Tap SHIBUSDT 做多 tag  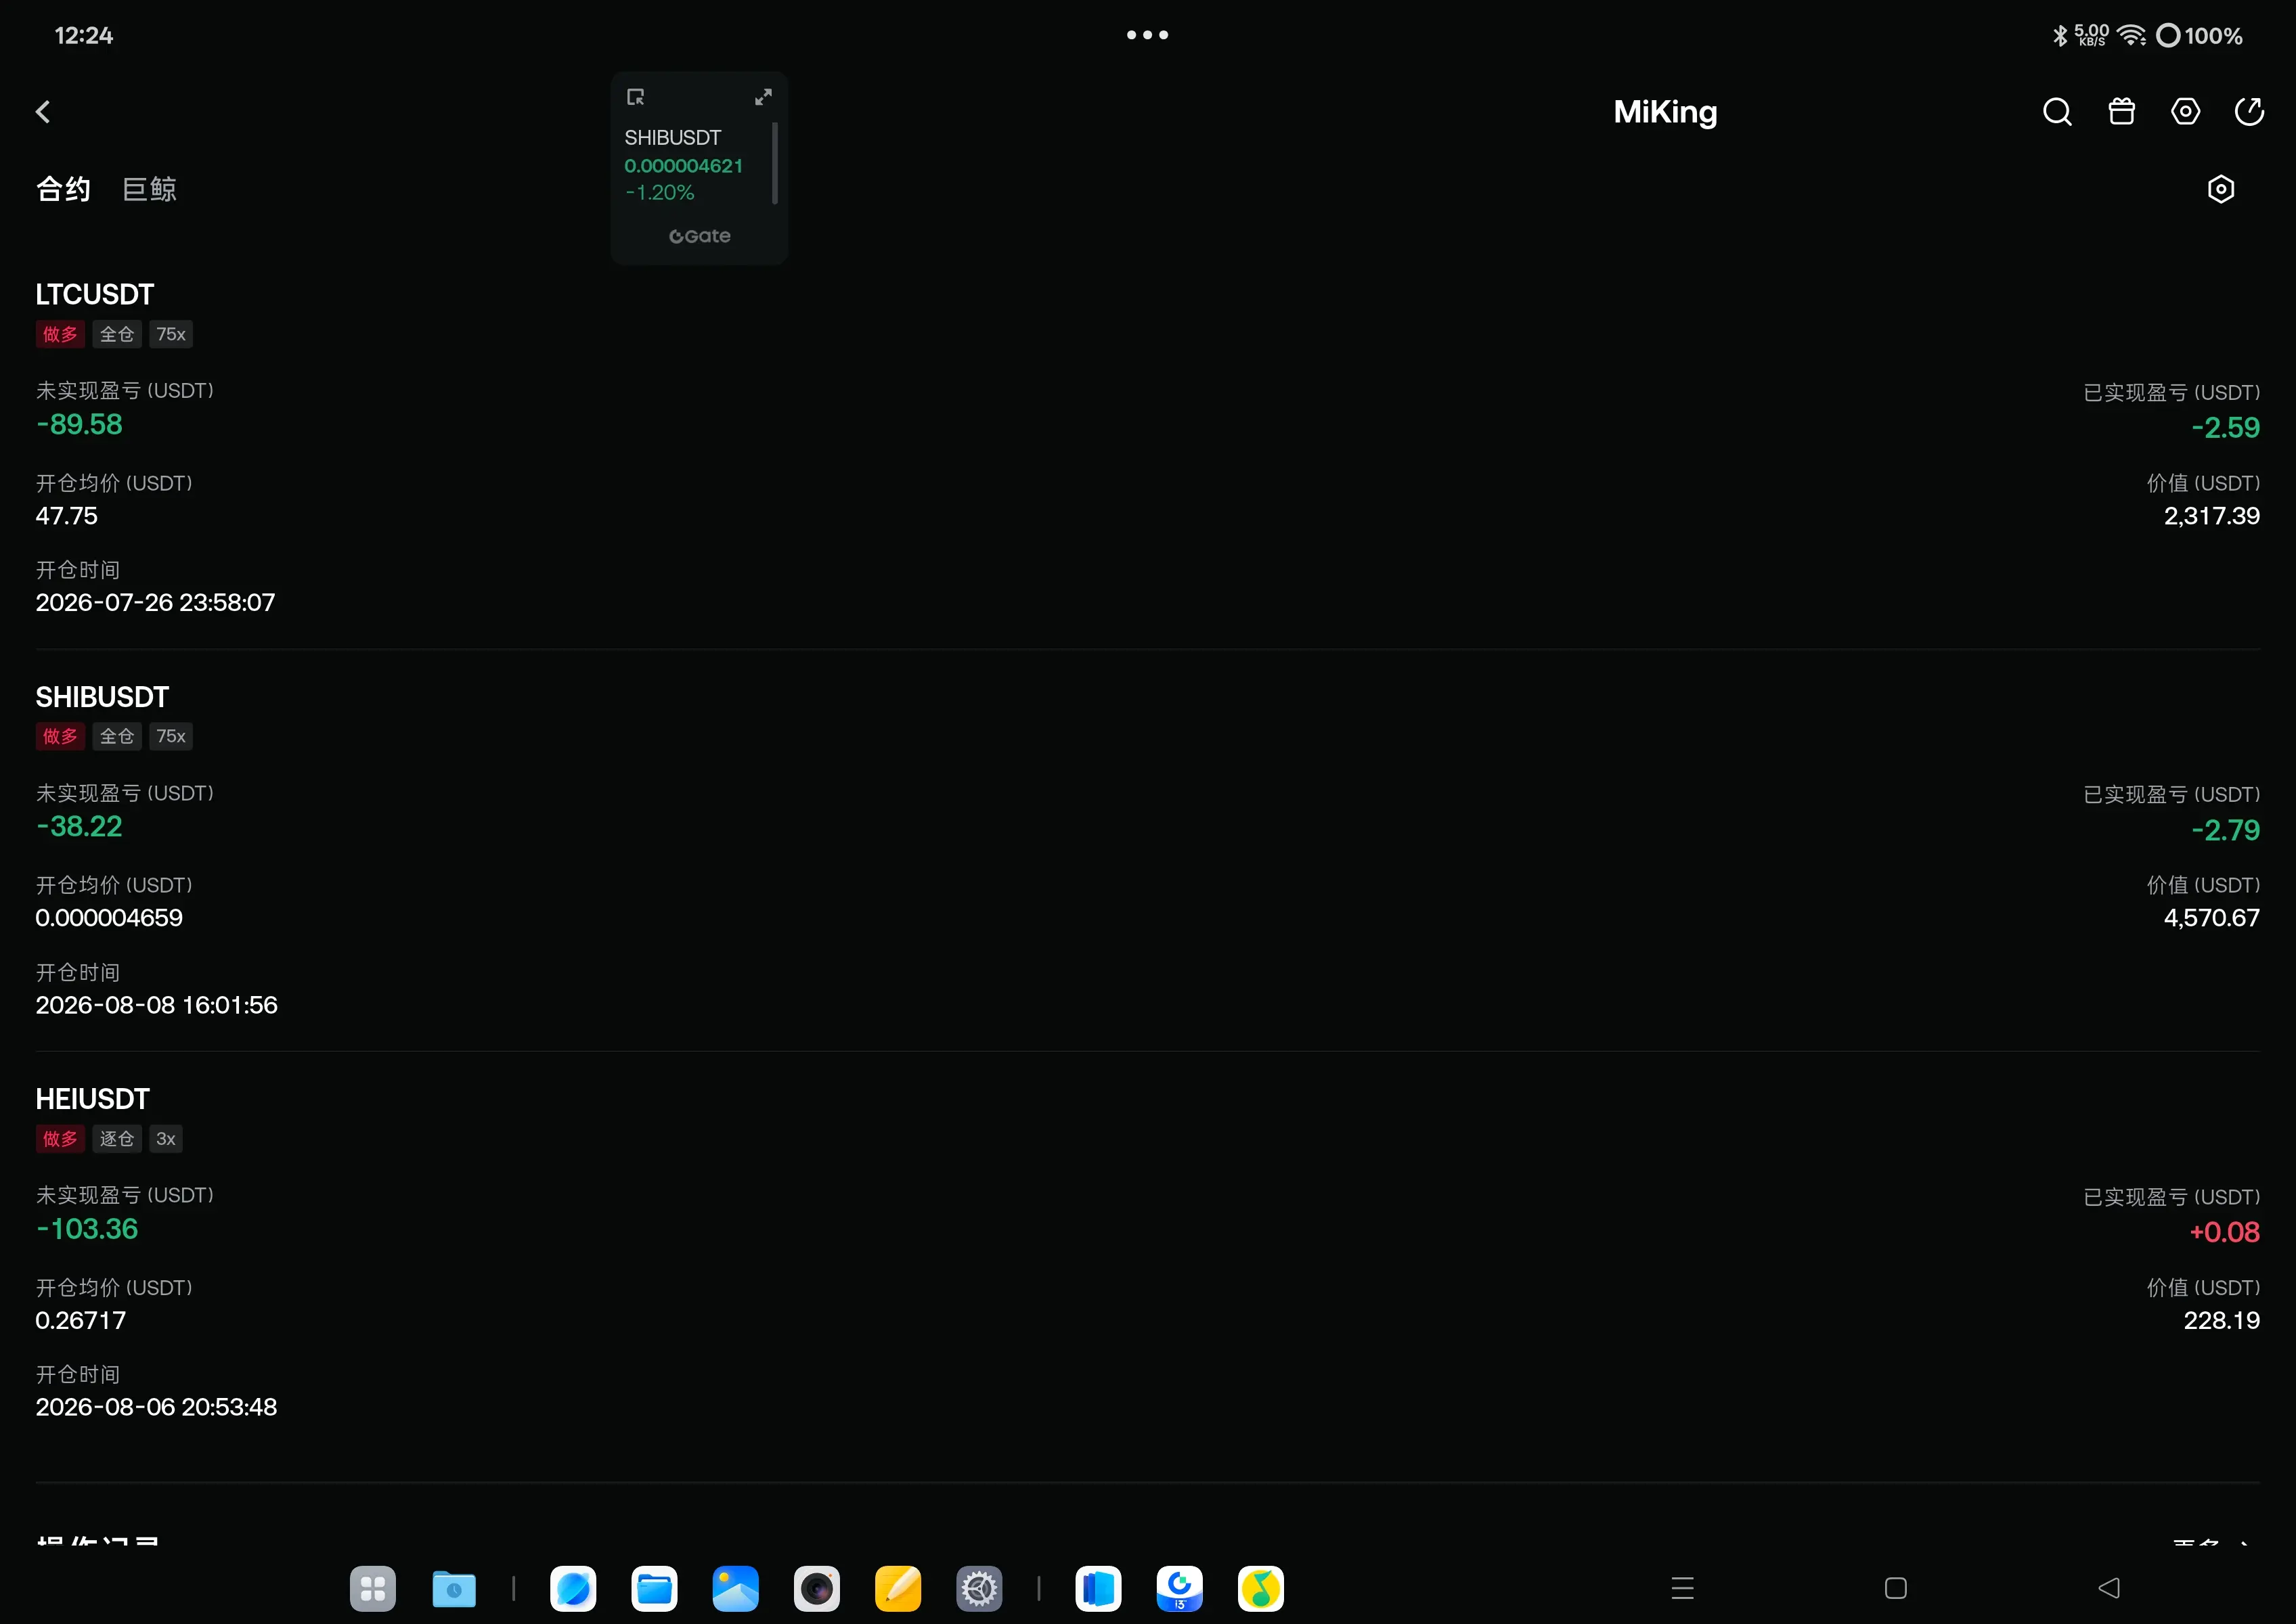60,736
